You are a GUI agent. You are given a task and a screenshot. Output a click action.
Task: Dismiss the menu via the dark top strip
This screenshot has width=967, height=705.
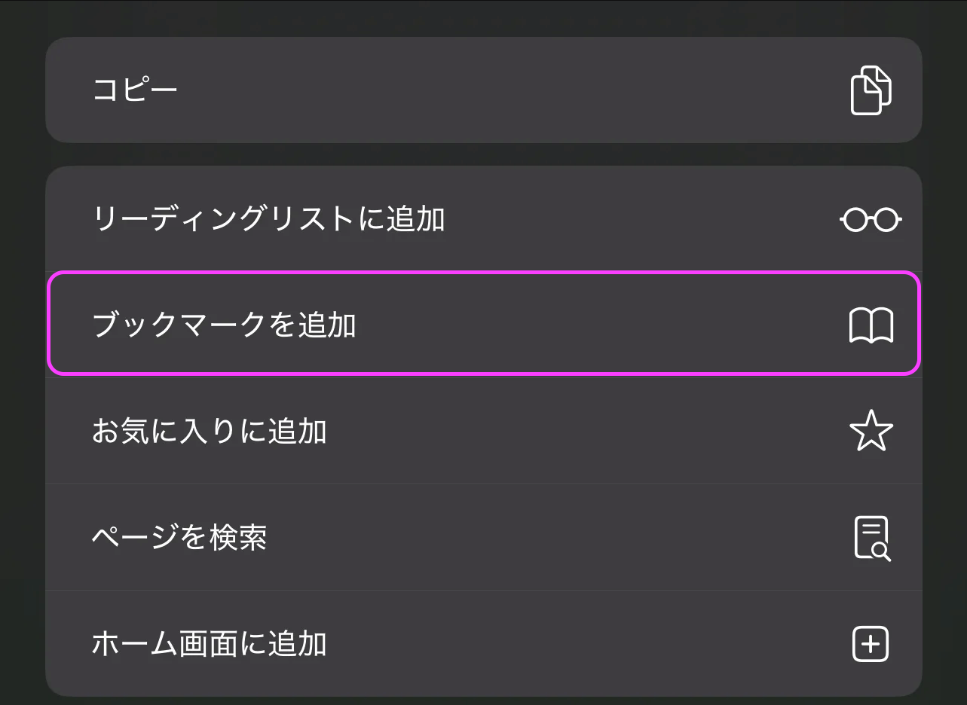pos(482,17)
